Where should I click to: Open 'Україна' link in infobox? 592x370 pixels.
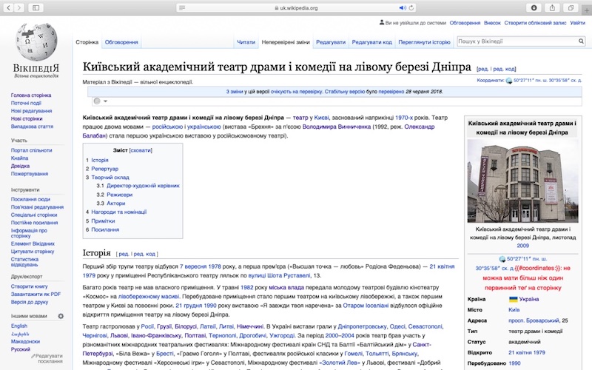pos(529,299)
